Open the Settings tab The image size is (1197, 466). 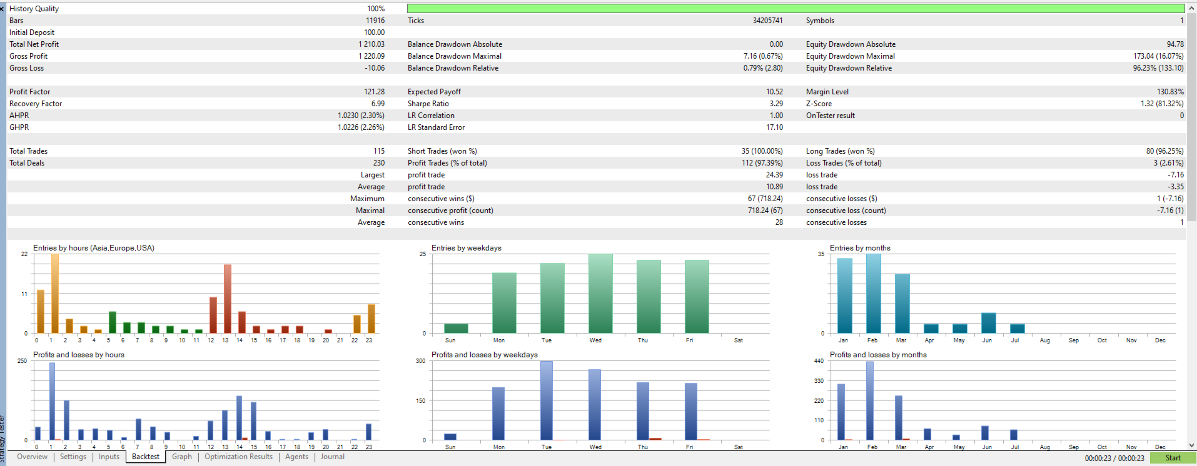(73, 457)
